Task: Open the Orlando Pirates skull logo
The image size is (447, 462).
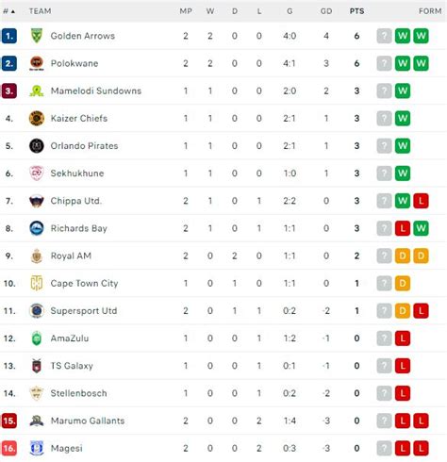Action: coord(37,146)
